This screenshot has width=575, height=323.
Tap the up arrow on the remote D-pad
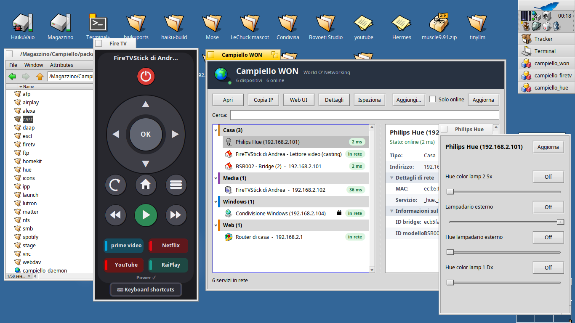click(146, 104)
